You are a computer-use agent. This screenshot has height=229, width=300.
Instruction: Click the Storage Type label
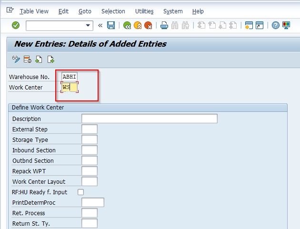click(30, 140)
